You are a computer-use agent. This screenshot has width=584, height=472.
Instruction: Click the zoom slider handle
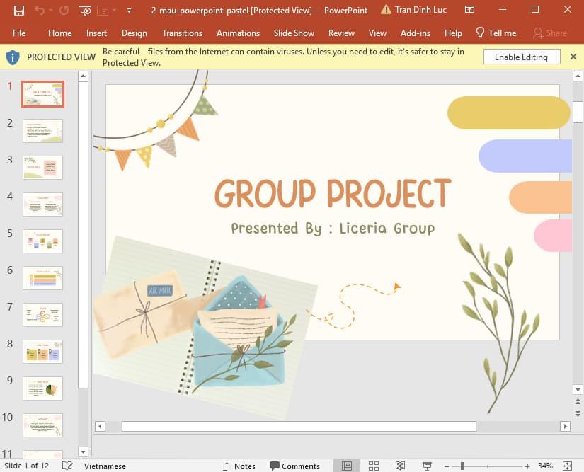pos(462,466)
